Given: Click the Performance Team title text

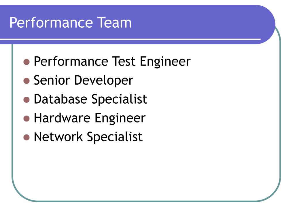Looking at the screenshot, I should pyautogui.click(x=70, y=23).
